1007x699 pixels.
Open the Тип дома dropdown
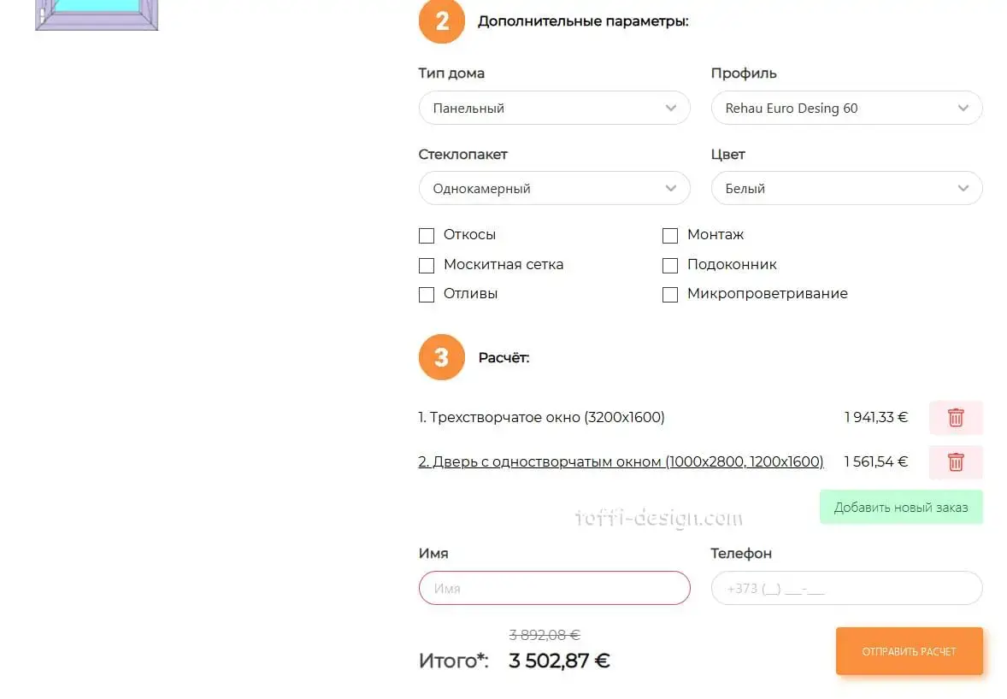[x=554, y=109]
